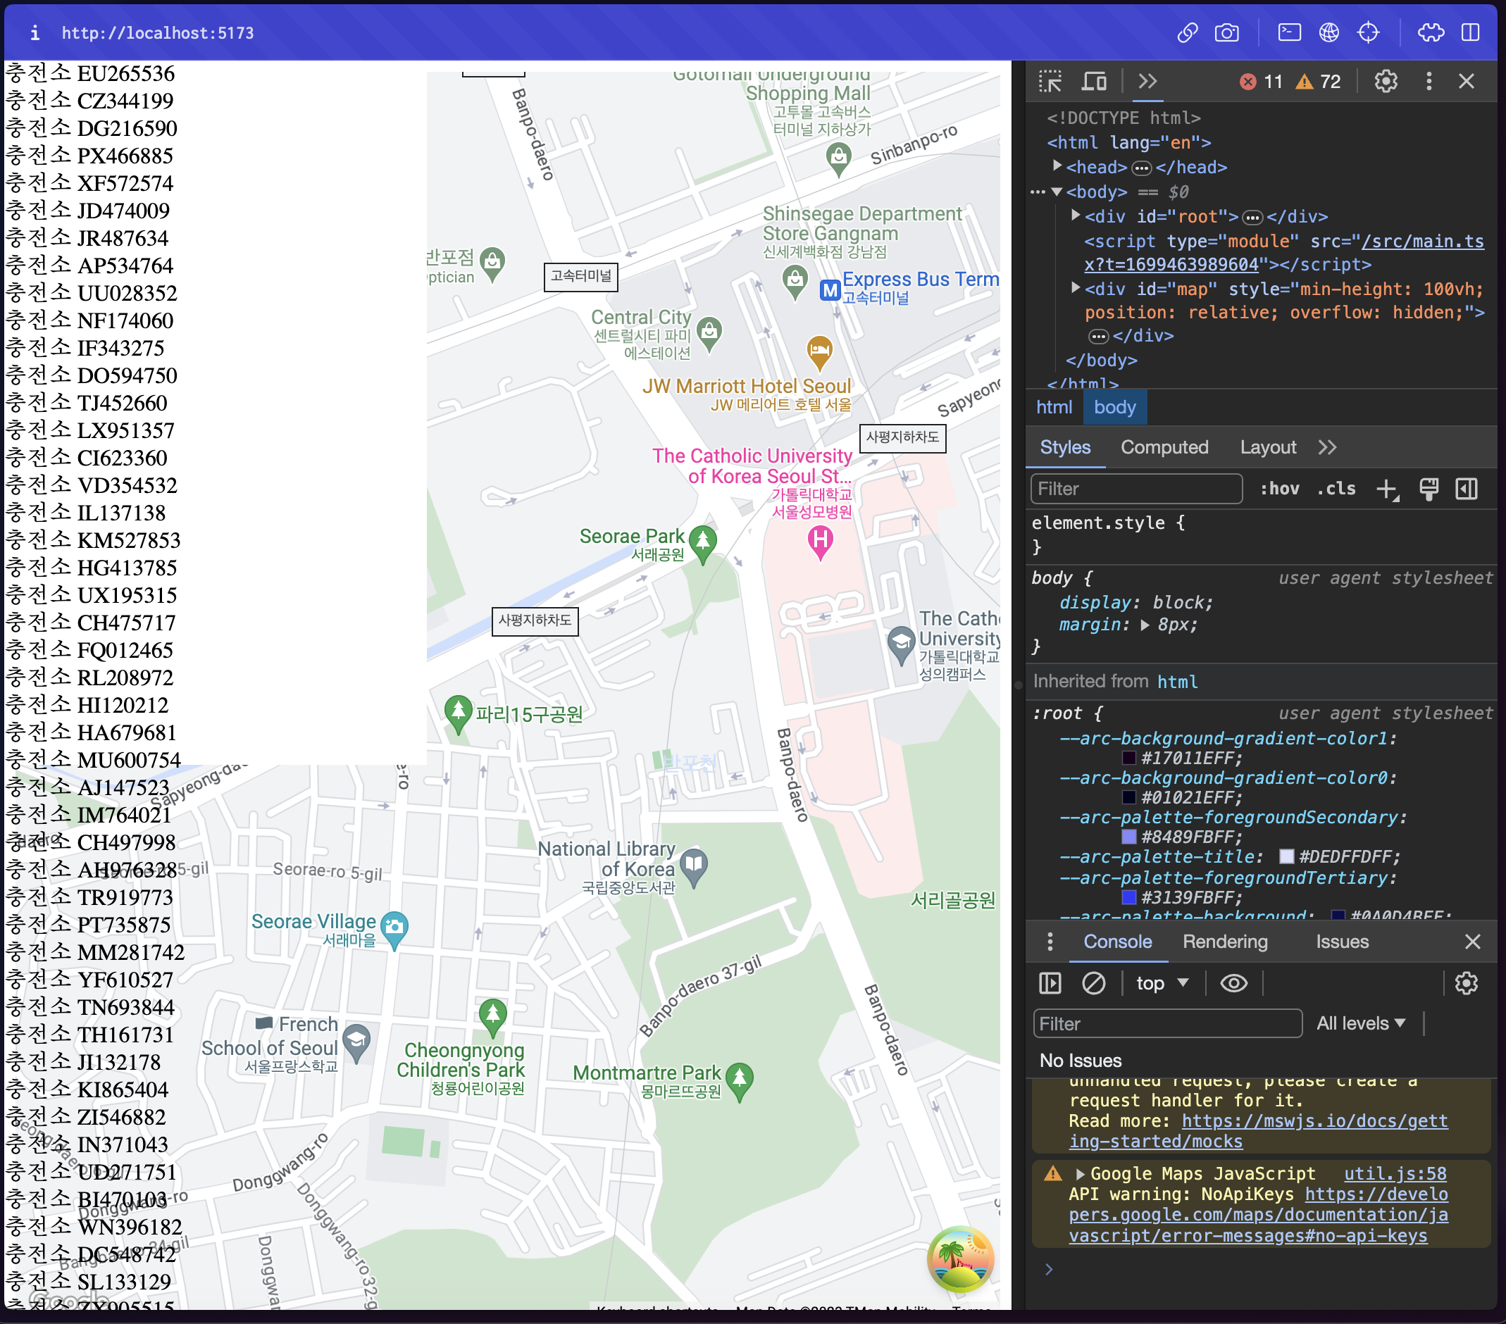Screen dimensions: 1506x1324
Task: Click the Styles filter input field
Action: pyautogui.click(x=1135, y=489)
